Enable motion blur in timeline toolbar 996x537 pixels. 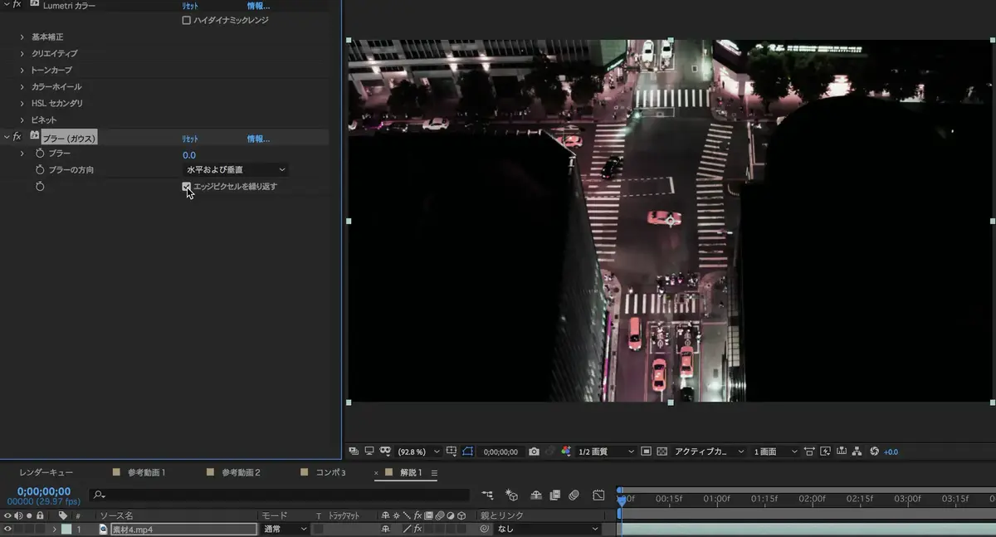574,496
